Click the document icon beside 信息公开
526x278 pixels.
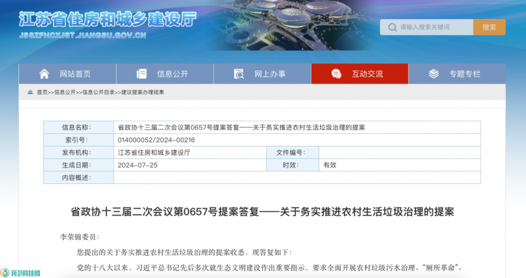tap(141, 74)
